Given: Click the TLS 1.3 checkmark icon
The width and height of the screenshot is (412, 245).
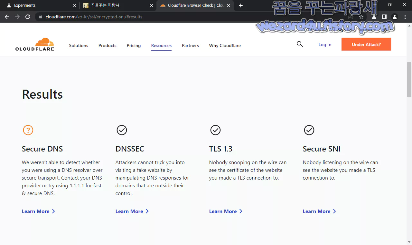Looking at the screenshot, I should 215,130.
